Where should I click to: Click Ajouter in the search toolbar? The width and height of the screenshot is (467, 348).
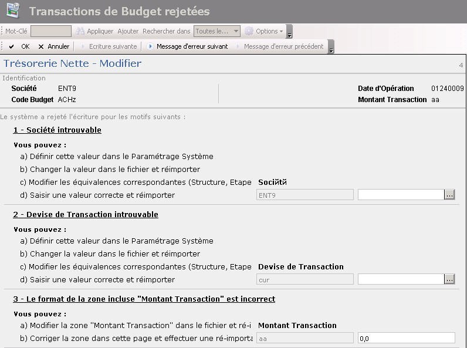click(128, 31)
